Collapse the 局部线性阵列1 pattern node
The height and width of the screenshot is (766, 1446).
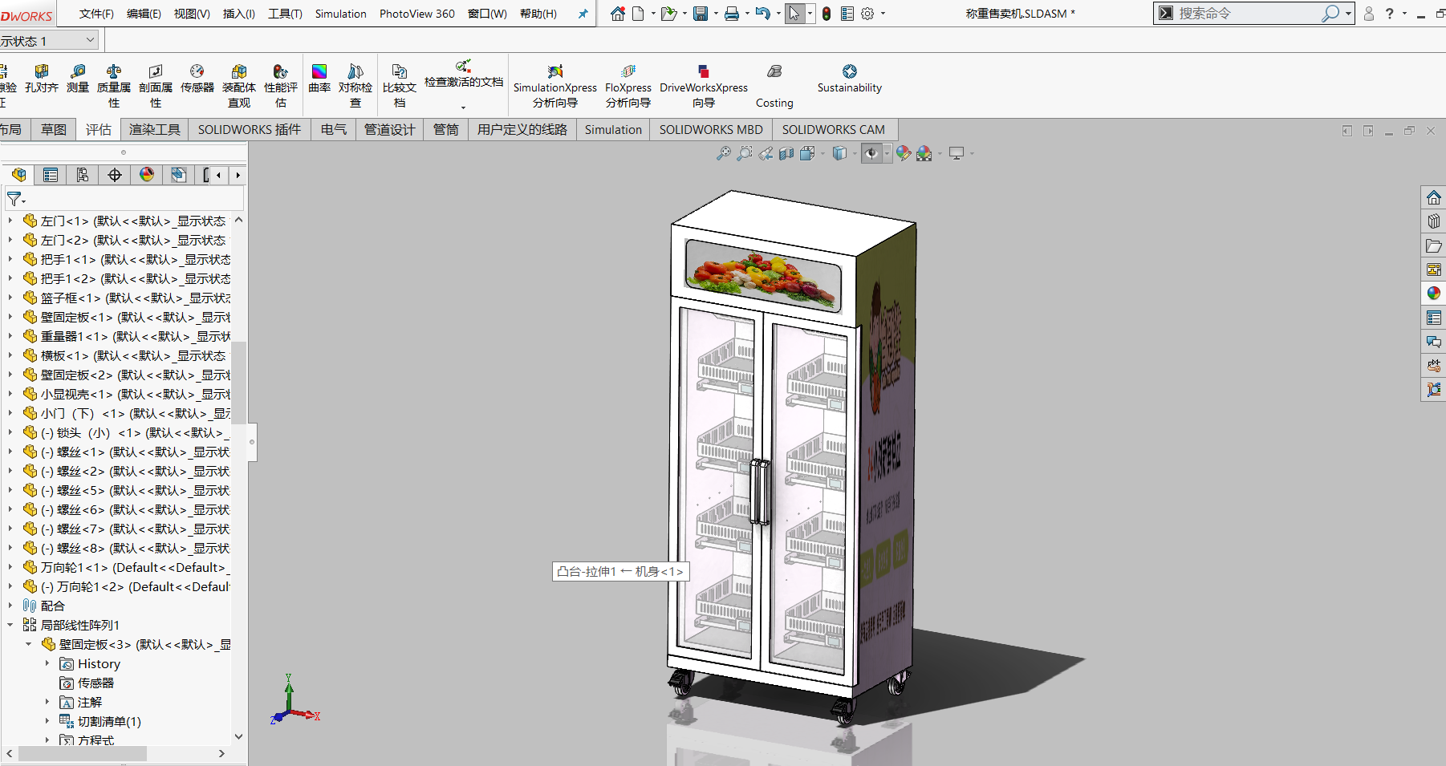[x=10, y=625]
